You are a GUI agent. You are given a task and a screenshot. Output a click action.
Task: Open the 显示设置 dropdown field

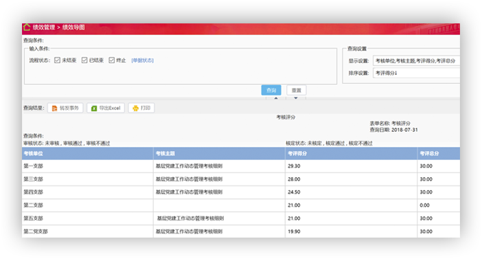[x=417, y=61]
